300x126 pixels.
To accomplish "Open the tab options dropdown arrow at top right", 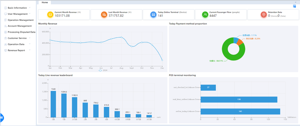I will pyautogui.click(x=295, y=2).
